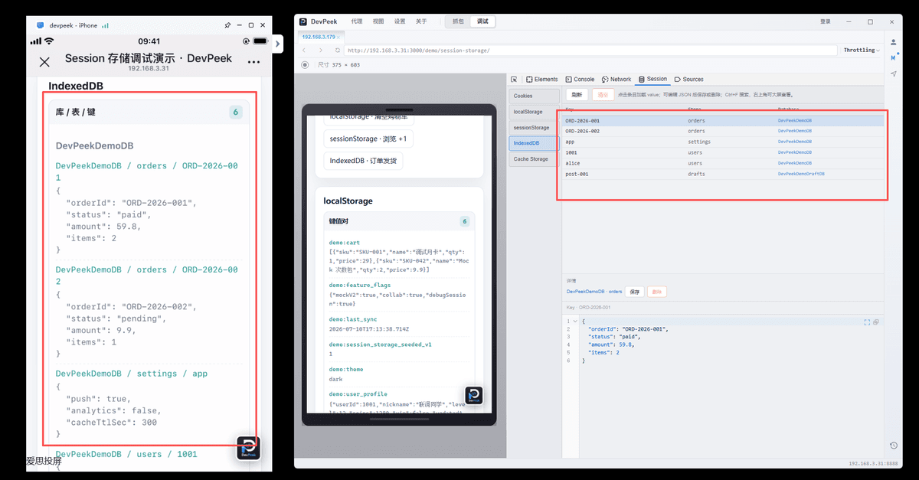Select the Session tab

point(652,79)
